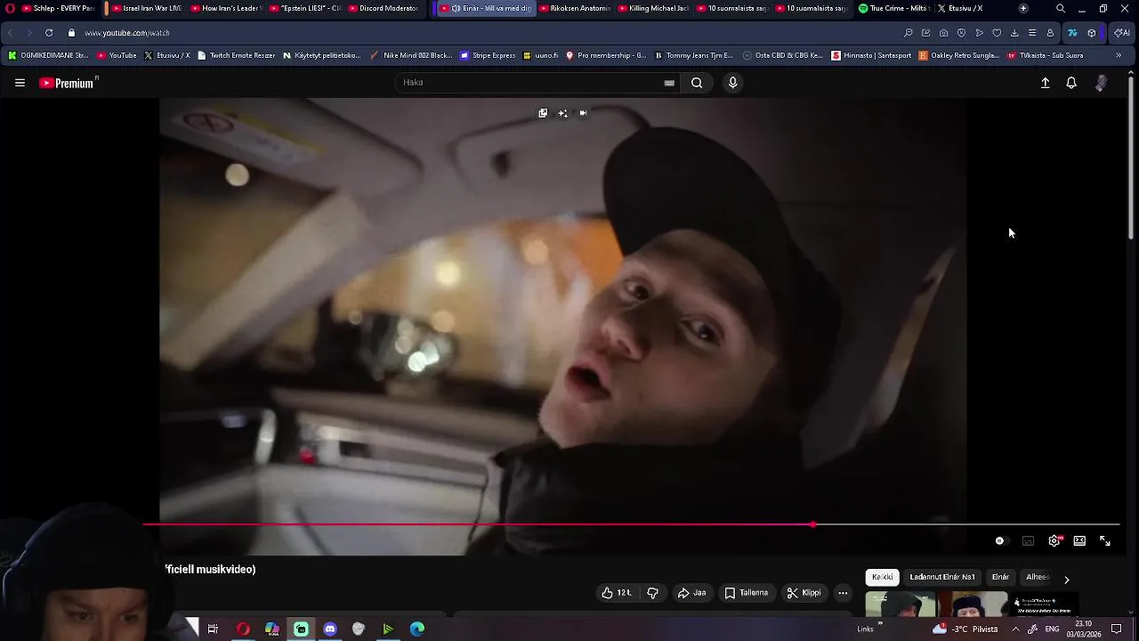Go back with the browser back arrow
Image resolution: width=1139 pixels, height=641 pixels.
point(10,33)
